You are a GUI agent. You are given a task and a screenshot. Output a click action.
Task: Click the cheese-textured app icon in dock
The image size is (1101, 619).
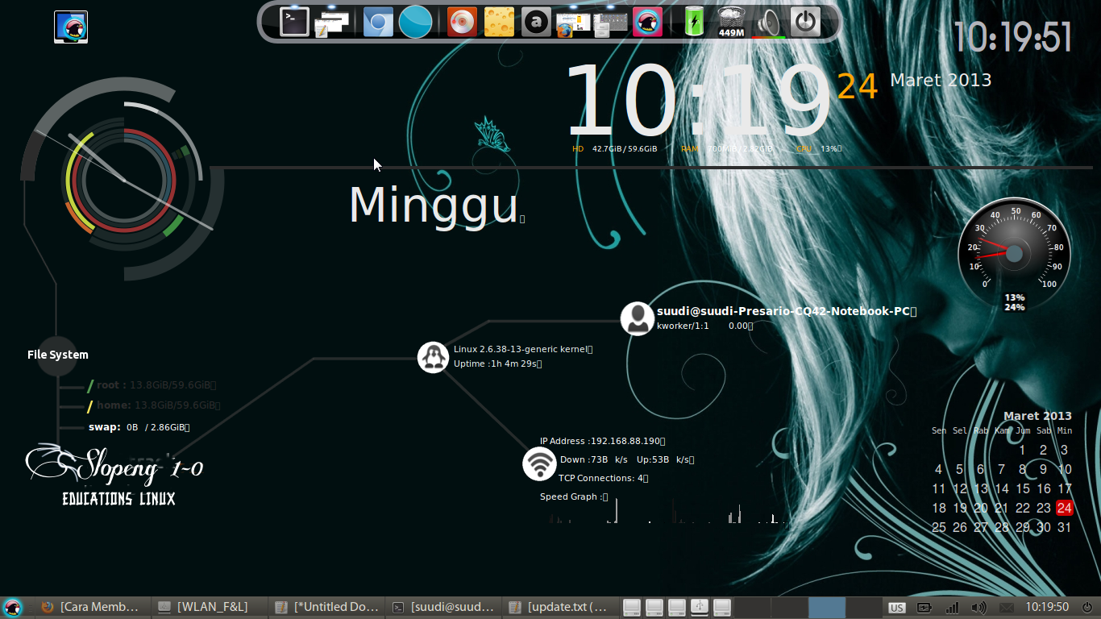[x=498, y=22]
